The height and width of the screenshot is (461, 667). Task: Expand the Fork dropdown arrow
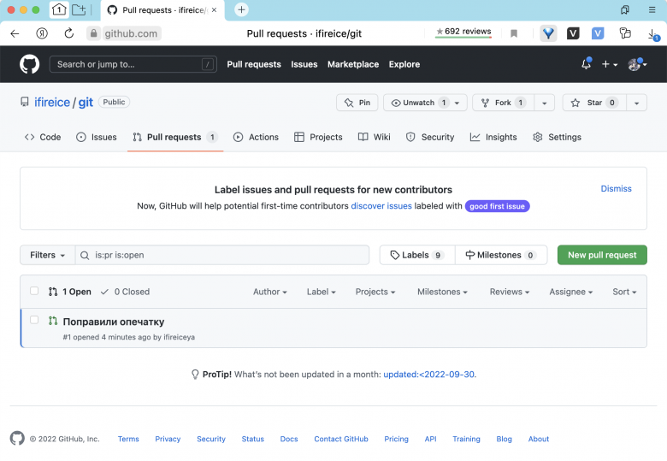click(x=544, y=103)
